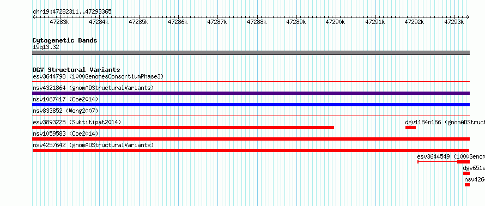The height and width of the screenshot is (206, 485).
Task: Click the thin red nsv833852 variant line
Action: (x=251, y=116)
